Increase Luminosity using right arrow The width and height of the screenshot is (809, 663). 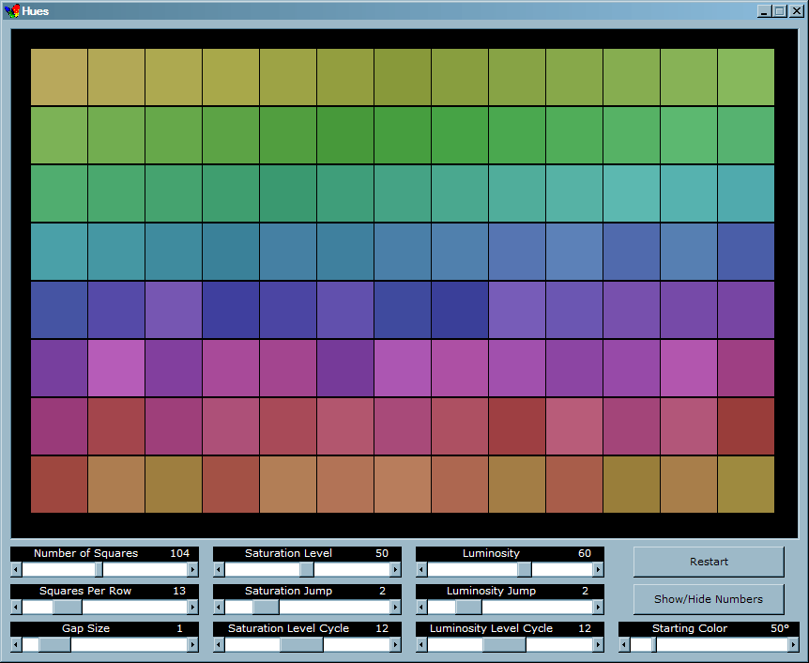(x=598, y=569)
